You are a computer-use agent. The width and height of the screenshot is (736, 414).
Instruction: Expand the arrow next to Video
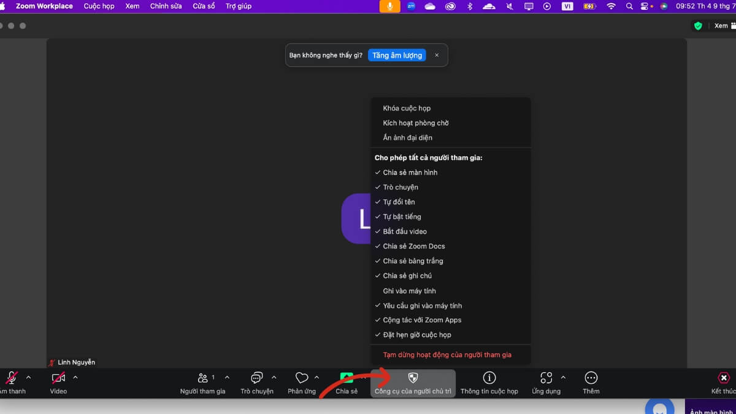75,378
